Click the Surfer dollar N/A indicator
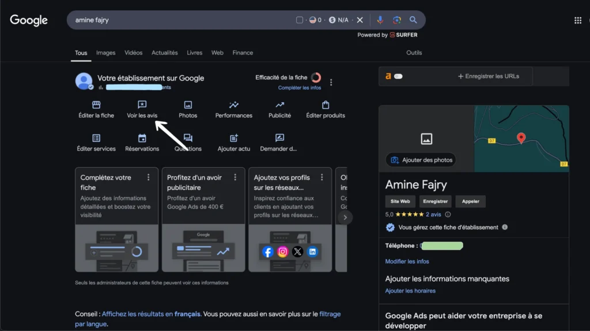Viewport: 590px width, 331px height. tap(339, 20)
